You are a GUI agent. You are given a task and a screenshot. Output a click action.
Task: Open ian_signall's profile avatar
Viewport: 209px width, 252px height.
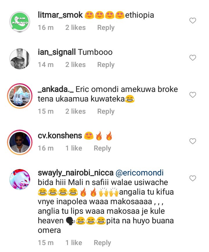[x=20, y=59]
